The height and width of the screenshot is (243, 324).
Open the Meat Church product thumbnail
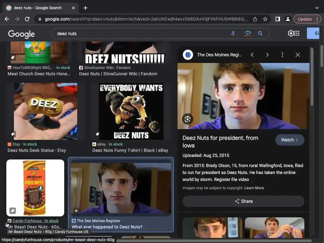pyautogui.click(x=39, y=53)
